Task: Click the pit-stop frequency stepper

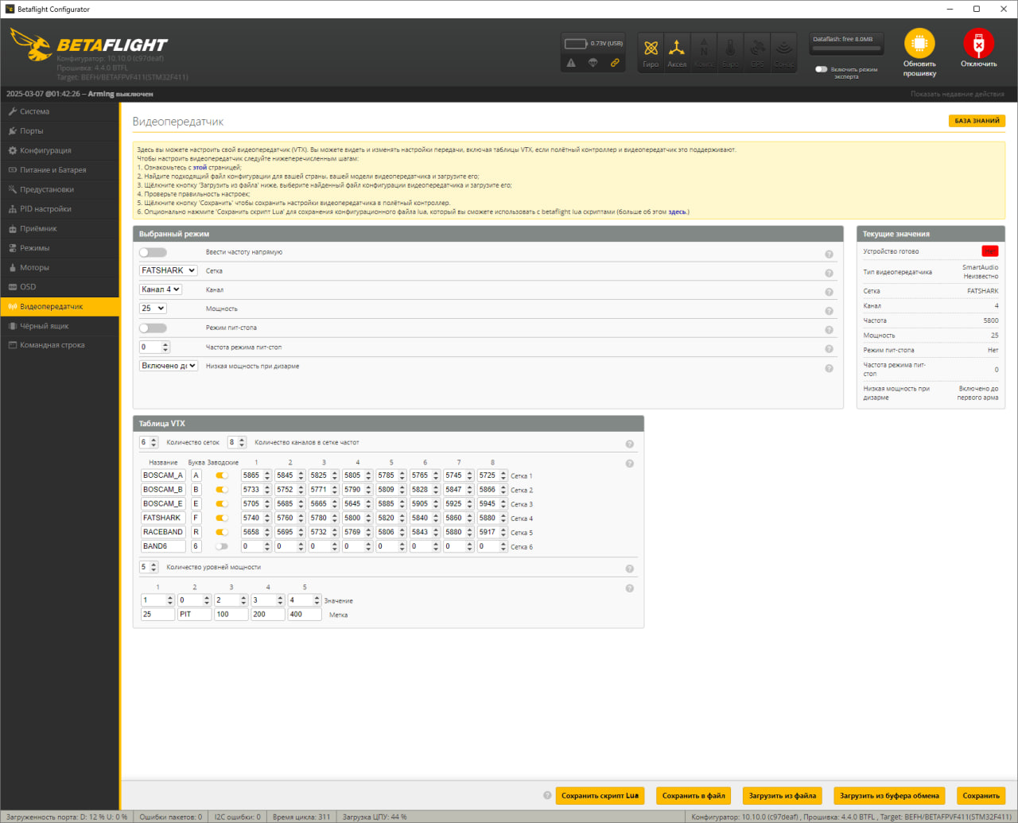Action: pos(165,347)
